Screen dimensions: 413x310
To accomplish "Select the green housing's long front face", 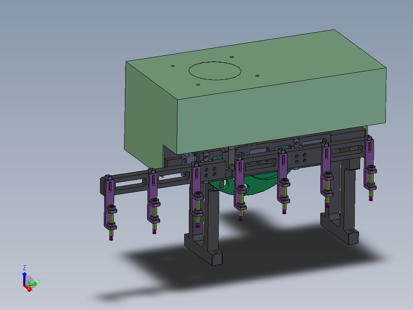I will (282, 111).
